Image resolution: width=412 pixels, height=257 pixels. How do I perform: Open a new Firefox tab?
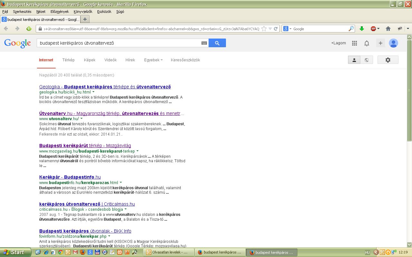[x=85, y=19]
